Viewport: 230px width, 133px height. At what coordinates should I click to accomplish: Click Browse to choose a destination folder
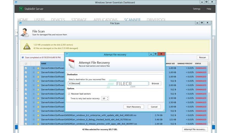(x=155, y=84)
